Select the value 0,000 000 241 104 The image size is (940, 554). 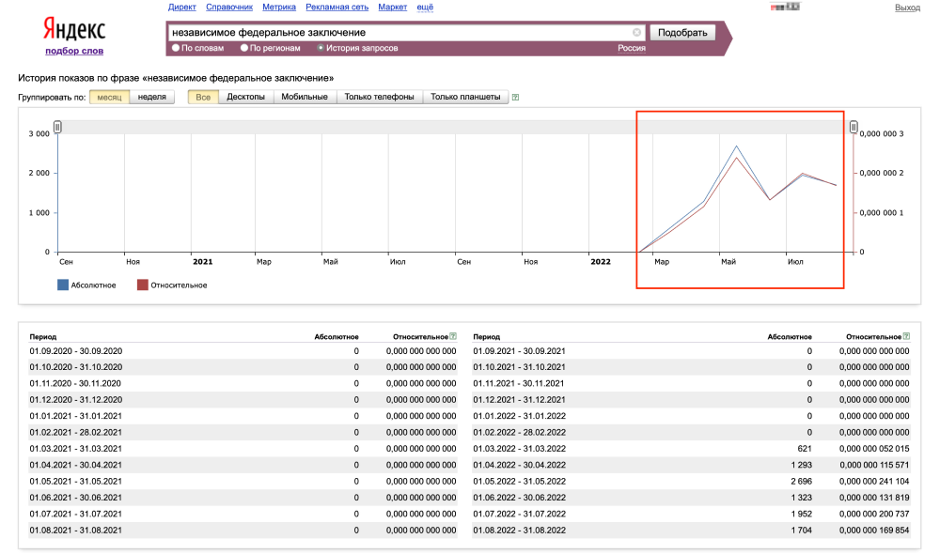[874, 481]
